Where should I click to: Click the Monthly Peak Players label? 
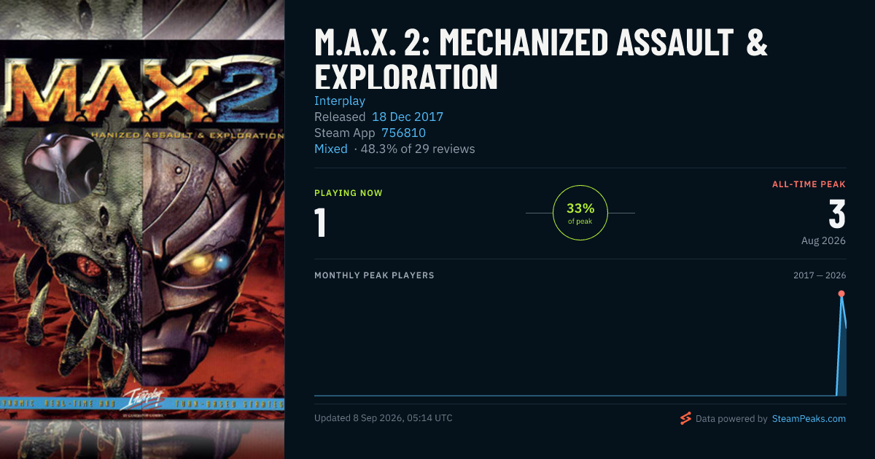(374, 275)
